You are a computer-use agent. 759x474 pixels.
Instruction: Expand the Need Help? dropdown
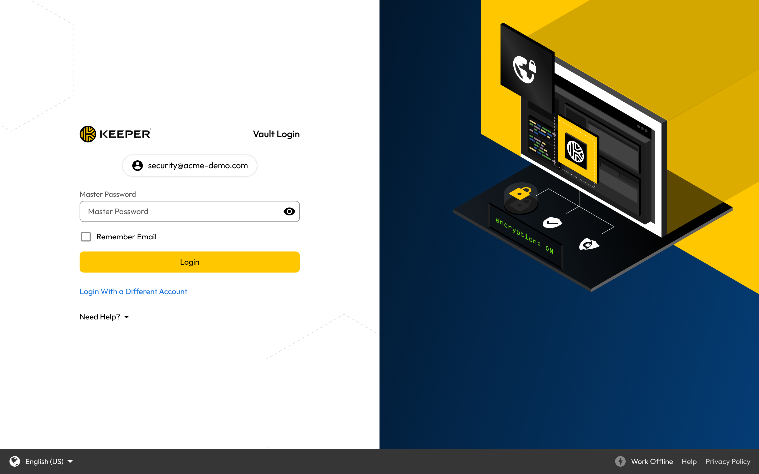click(x=104, y=317)
